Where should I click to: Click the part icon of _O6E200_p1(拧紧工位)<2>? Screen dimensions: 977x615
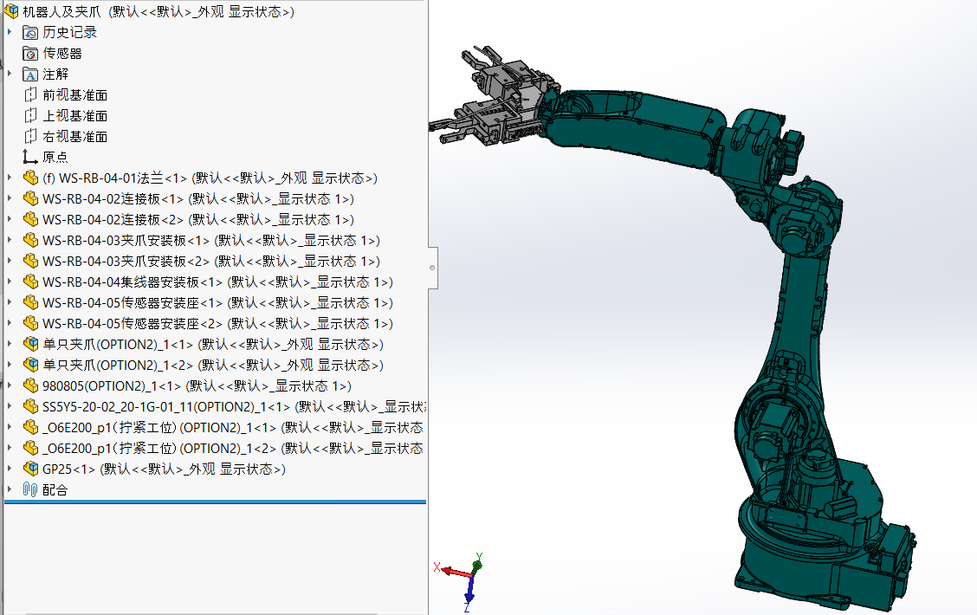(30, 448)
